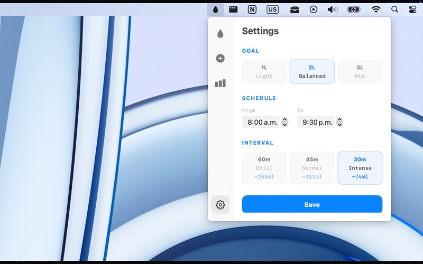Open Control Center
The width and height of the screenshot is (423, 264).
click(x=412, y=10)
